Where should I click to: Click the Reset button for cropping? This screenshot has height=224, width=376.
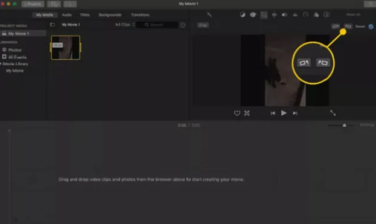pos(360,27)
